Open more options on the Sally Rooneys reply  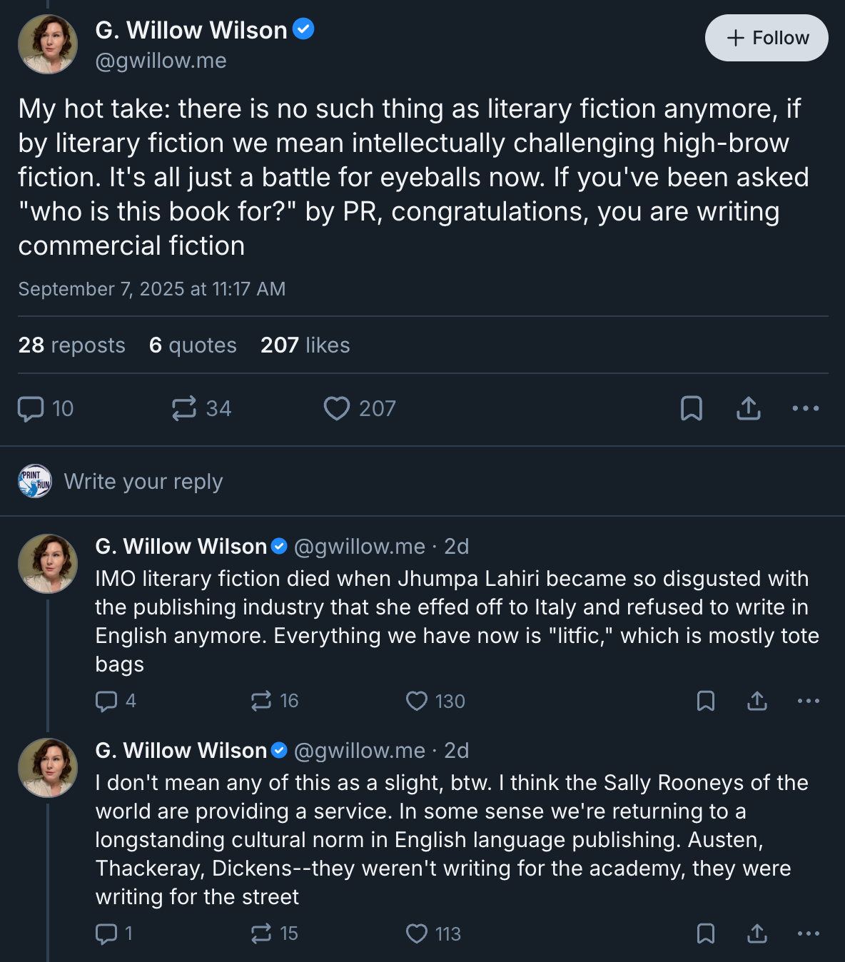pyautogui.click(x=808, y=934)
